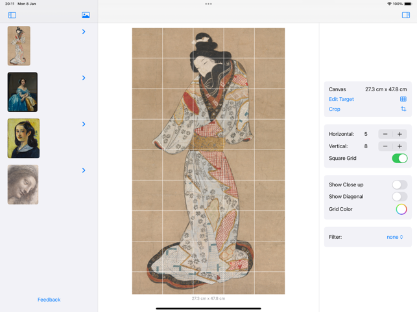Increase Horizontal grid count with plus

click(399, 134)
